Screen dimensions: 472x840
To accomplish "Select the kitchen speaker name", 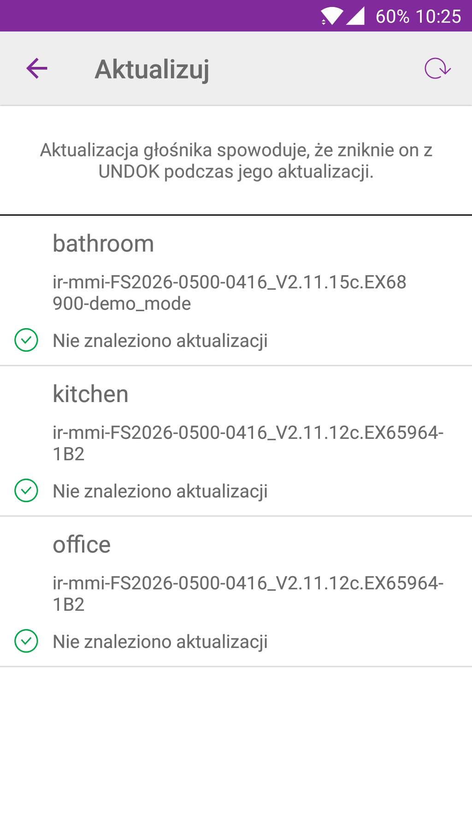I will (90, 394).
